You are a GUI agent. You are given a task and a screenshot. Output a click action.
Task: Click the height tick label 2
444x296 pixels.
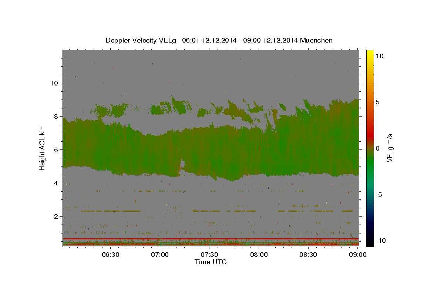point(56,216)
